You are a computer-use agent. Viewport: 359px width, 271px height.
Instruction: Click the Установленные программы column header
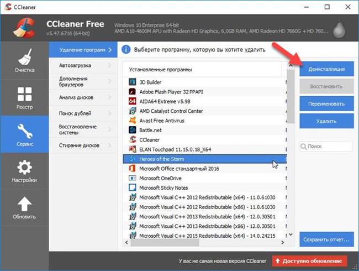point(202,70)
